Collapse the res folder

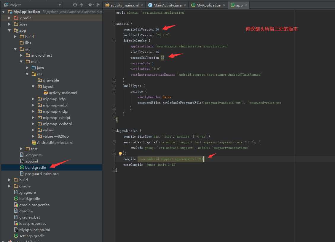point(27,74)
